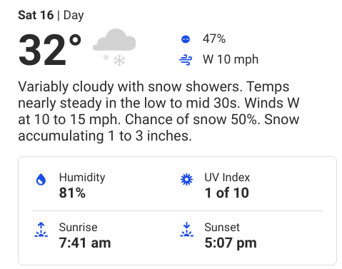The image size is (342, 269).
Task: Click the UV Index sun icon
Action: click(186, 179)
